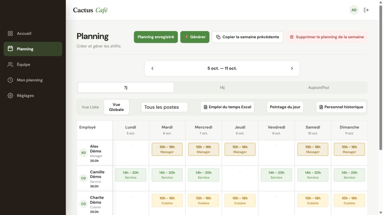The image size is (383, 215).
Task: Click the Générer button
Action: coord(195,37)
